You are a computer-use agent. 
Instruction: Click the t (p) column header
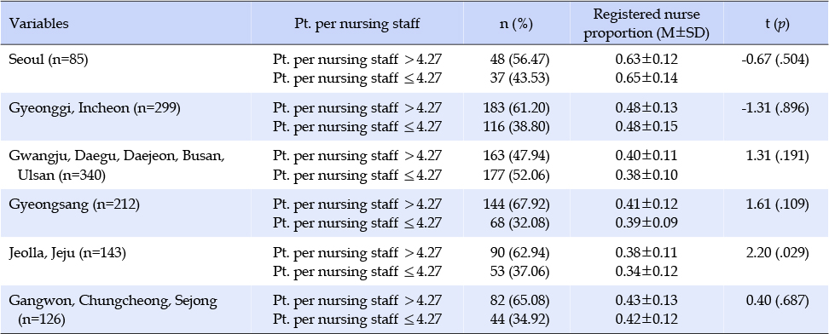click(x=775, y=25)
